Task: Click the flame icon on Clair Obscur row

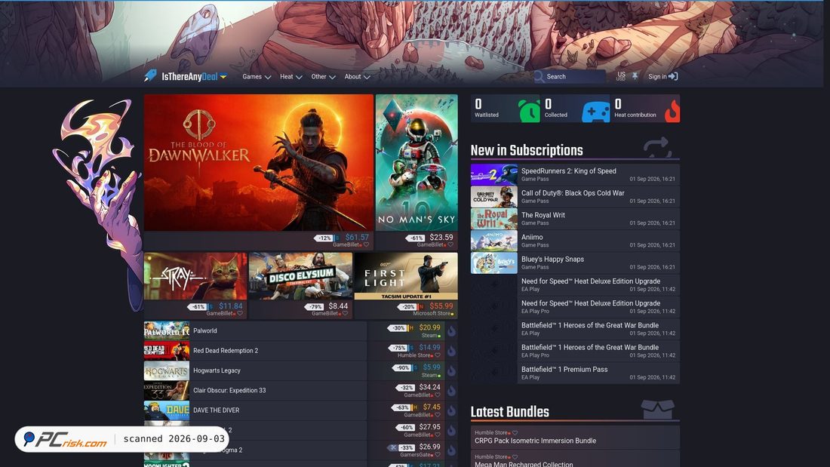Action: click(451, 390)
